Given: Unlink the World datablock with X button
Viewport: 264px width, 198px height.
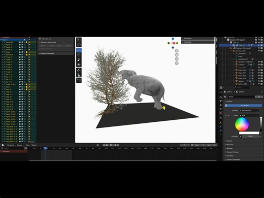Looking at the screenshot, I should click(261, 97).
